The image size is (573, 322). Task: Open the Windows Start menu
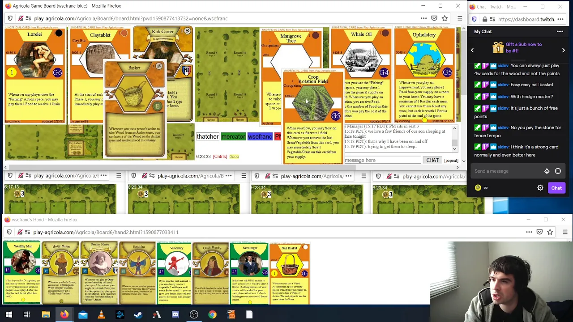(9, 315)
